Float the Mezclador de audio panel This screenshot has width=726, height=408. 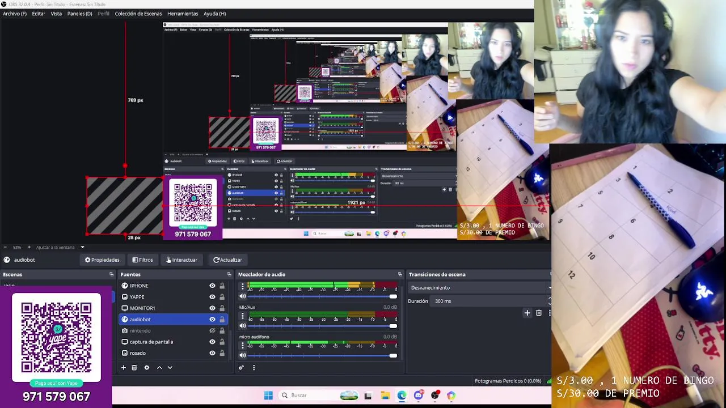(400, 274)
